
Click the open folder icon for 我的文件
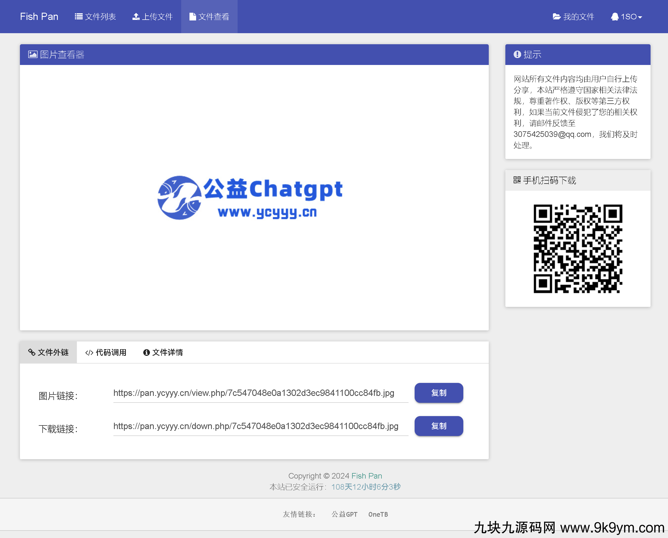pyautogui.click(x=557, y=16)
